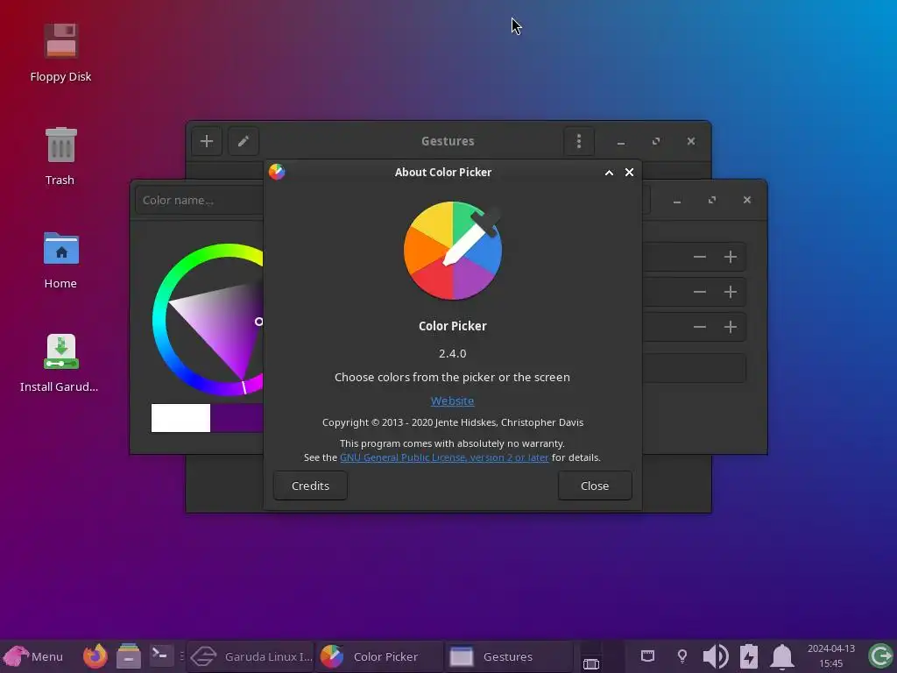
Task: Switch to Color Picker taskbar window
Action: [x=378, y=656]
